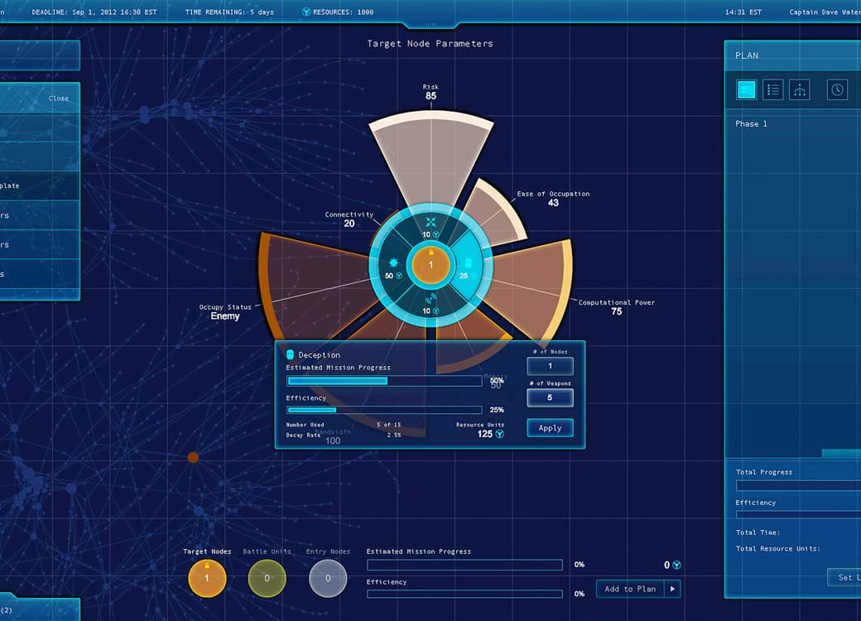
Task: Open plan hierarchy tree view
Action: point(800,90)
